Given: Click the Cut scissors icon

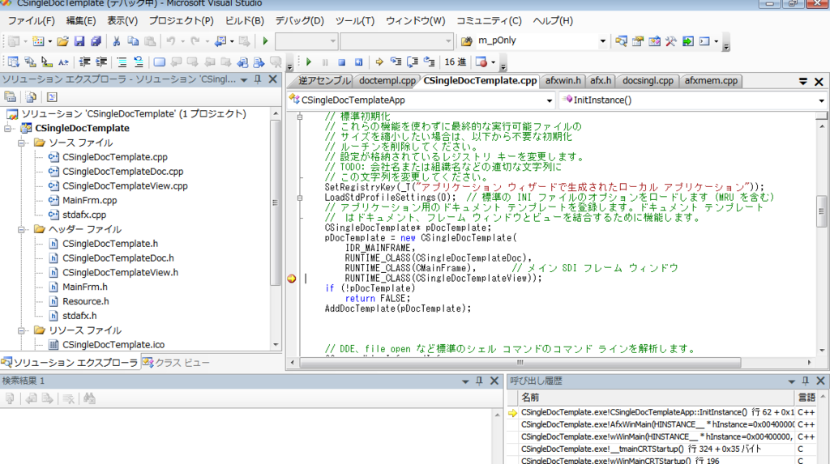Looking at the screenshot, I should (117, 40).
